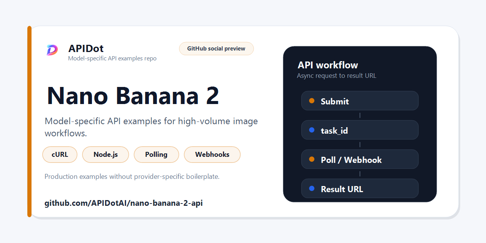Image resolution: width=486 pixels, height=243 pixels.
Task: Select the Submit workflow step
Action: click(x=360, y=101)
